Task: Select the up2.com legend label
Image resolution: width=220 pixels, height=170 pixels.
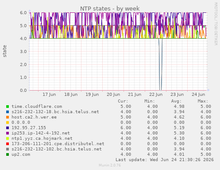Action: pos(21,154)
